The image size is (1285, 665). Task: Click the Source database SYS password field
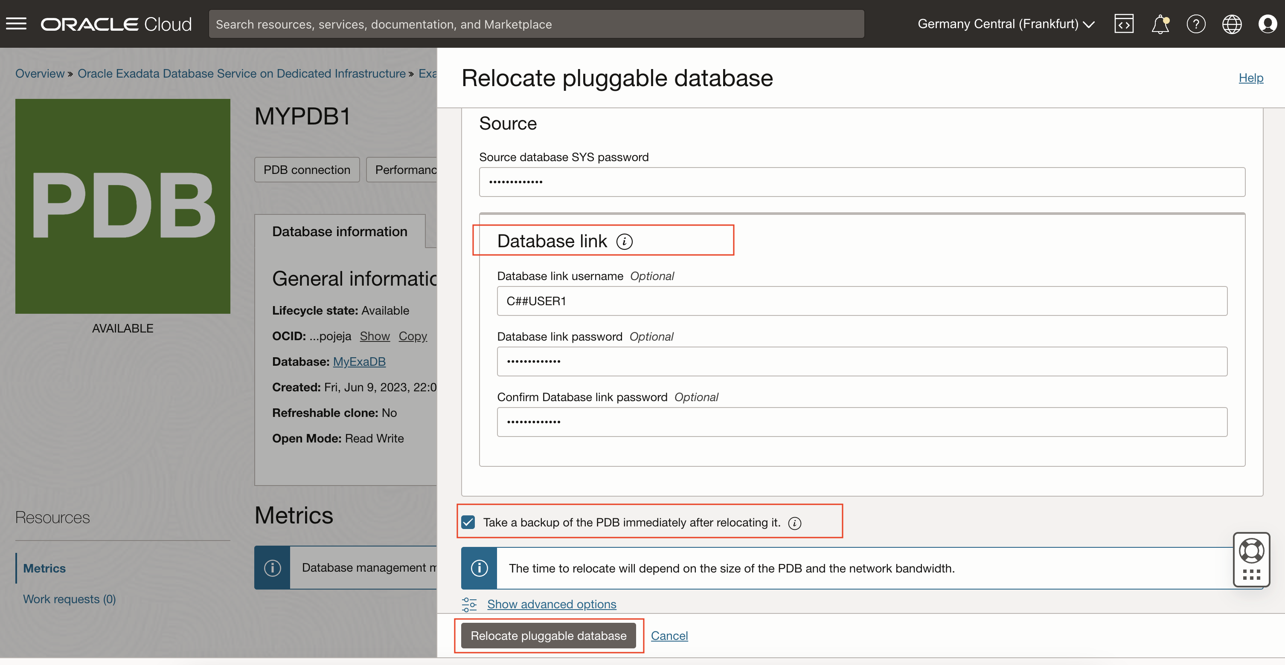point(861,182)
